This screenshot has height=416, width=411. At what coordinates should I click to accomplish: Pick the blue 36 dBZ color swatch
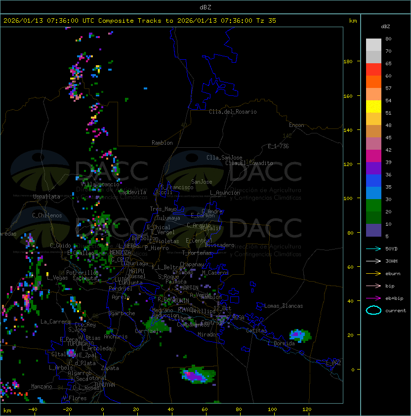click(373, 181)
